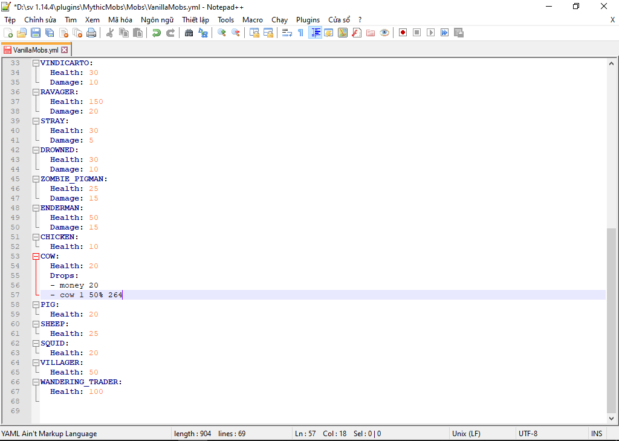619x441 pixels.
Task: Click the Undo arrow in toolbar
Action: (x=157, y=33)
